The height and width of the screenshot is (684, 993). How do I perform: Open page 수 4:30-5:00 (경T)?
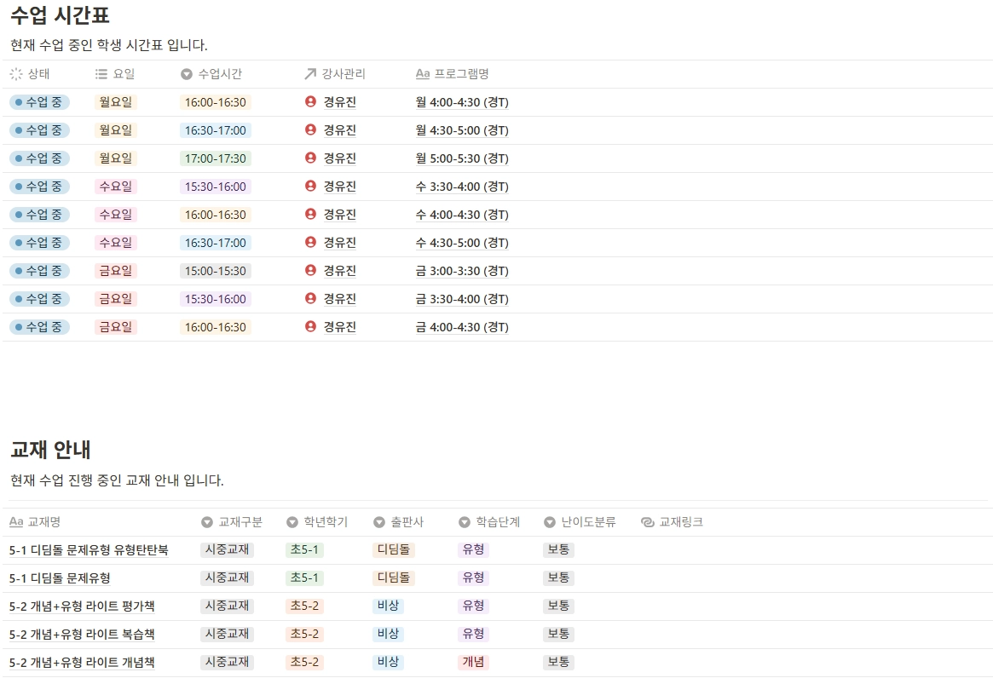(462, 243)
